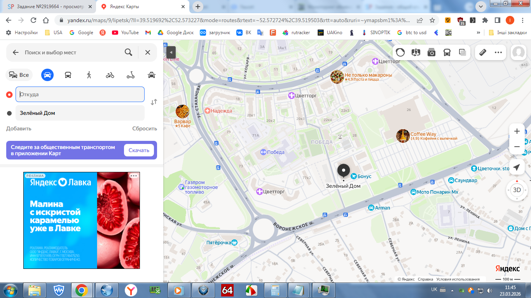The height and width of the screenshot is (298, 531).
Task: Select the public transport route mode
Action: [68, 75]
